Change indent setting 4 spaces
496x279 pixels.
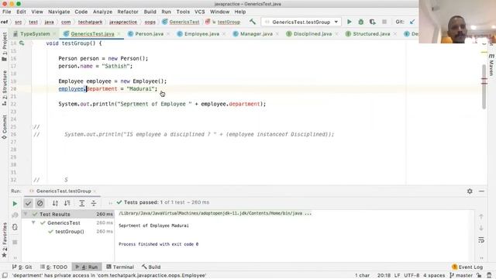434,276
